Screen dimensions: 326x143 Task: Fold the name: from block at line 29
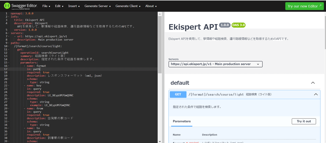pos(9,108)
